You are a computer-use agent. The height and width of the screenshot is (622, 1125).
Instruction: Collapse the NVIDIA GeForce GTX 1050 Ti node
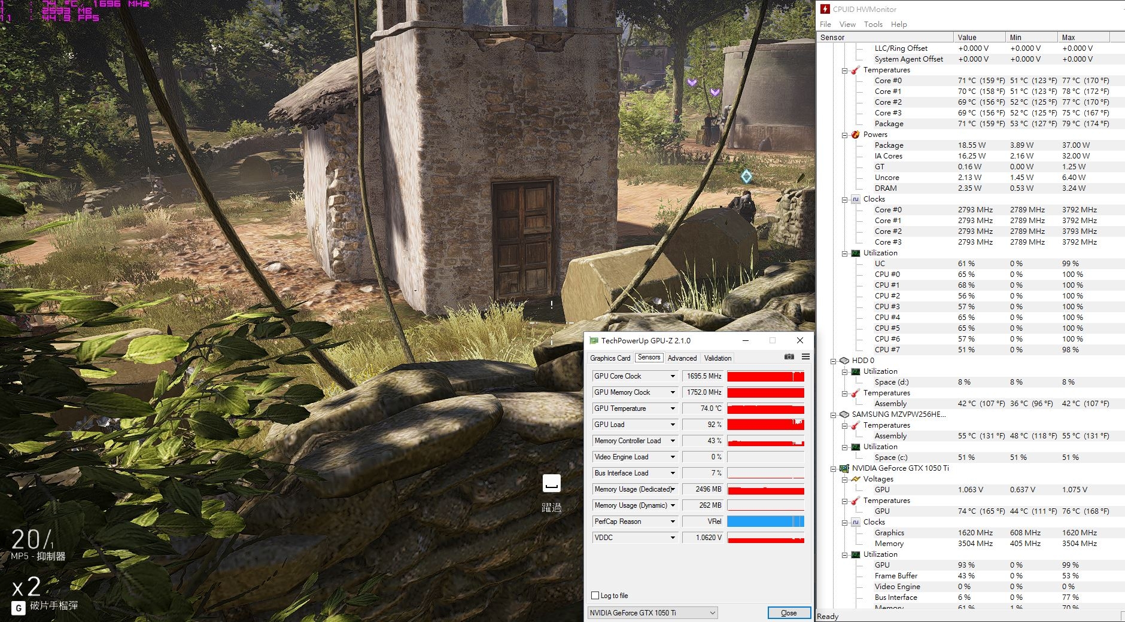[x=833, y=468]
